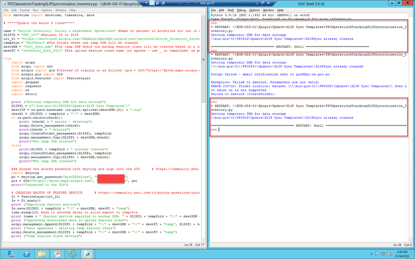Close the bun-gis-01 remote session bar
415x259 pixels.
[268, 3]
